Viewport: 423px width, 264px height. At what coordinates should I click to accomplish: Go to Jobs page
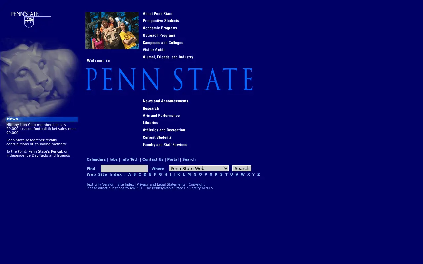(x=113, y=159)
